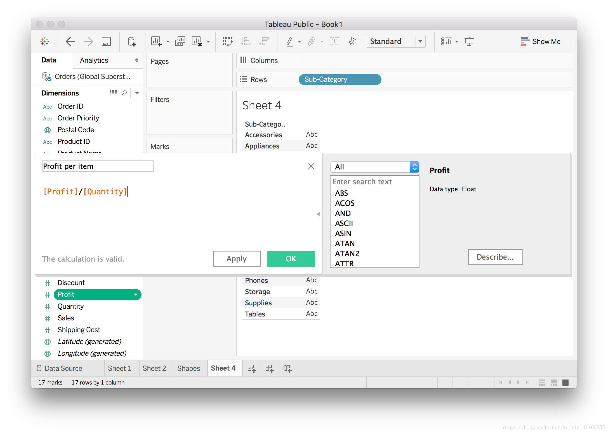The image size is (608, 433).
Task: Open the show/hide cards dropdown arrow
Action: click(x=457, y=42)
